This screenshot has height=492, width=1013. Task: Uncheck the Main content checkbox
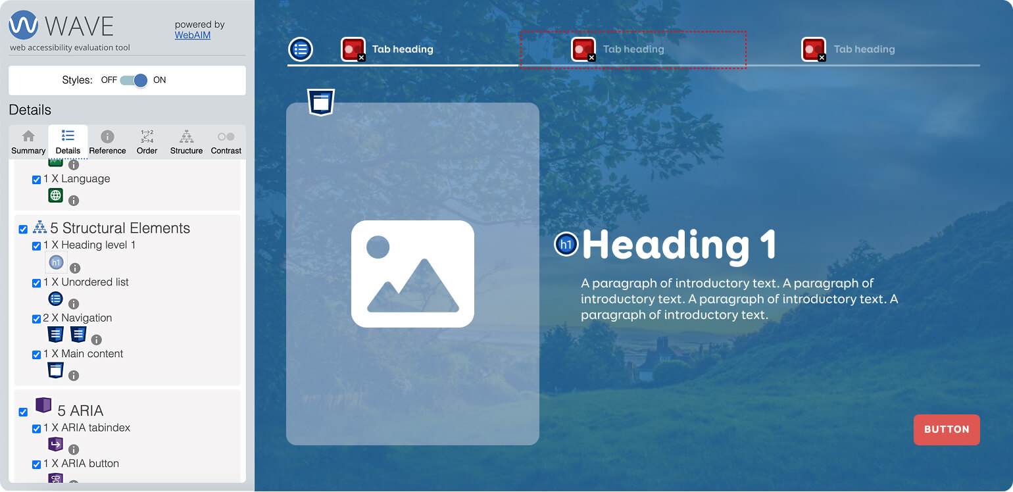pyautogui.click(x=37, y=355)
